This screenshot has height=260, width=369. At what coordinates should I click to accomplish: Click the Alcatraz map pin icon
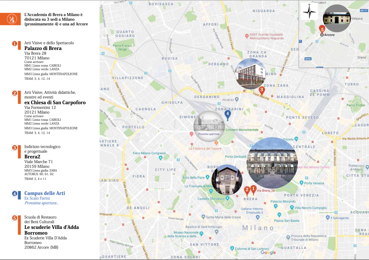[237, 100]
